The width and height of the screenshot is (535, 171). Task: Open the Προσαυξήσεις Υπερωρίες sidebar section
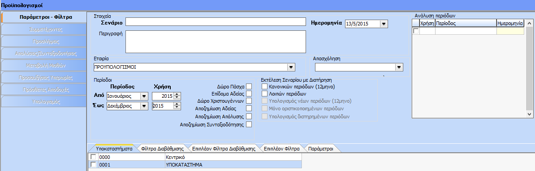coord(43,78)
